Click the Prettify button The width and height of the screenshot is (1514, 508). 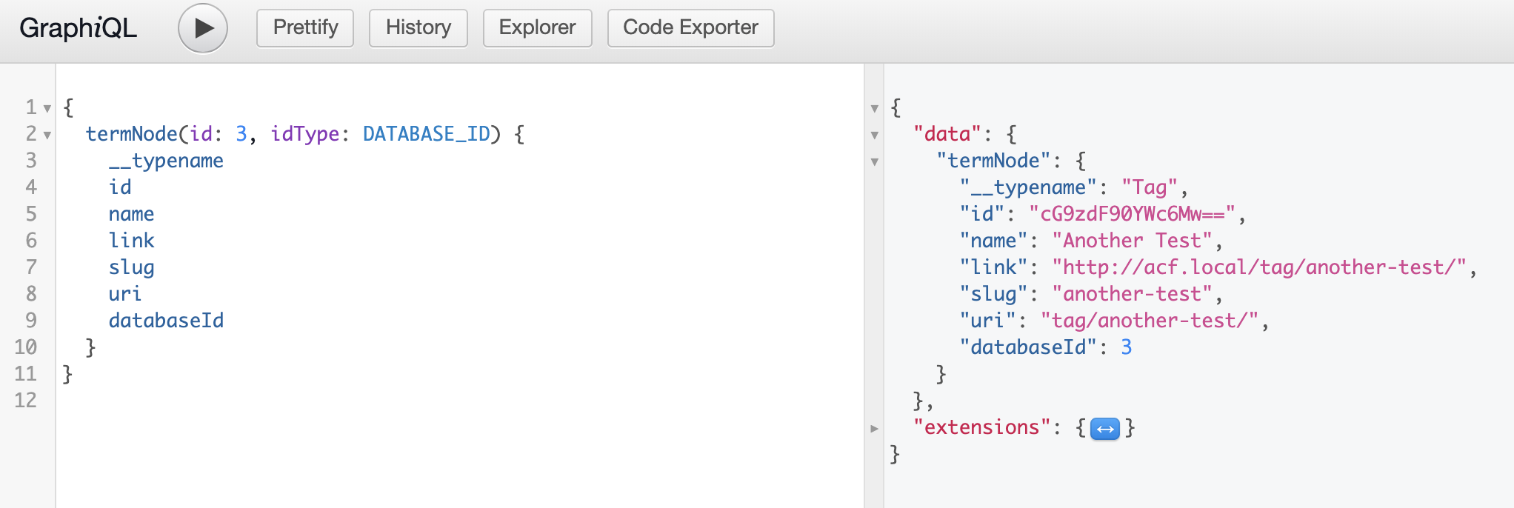tap(305, 28)
